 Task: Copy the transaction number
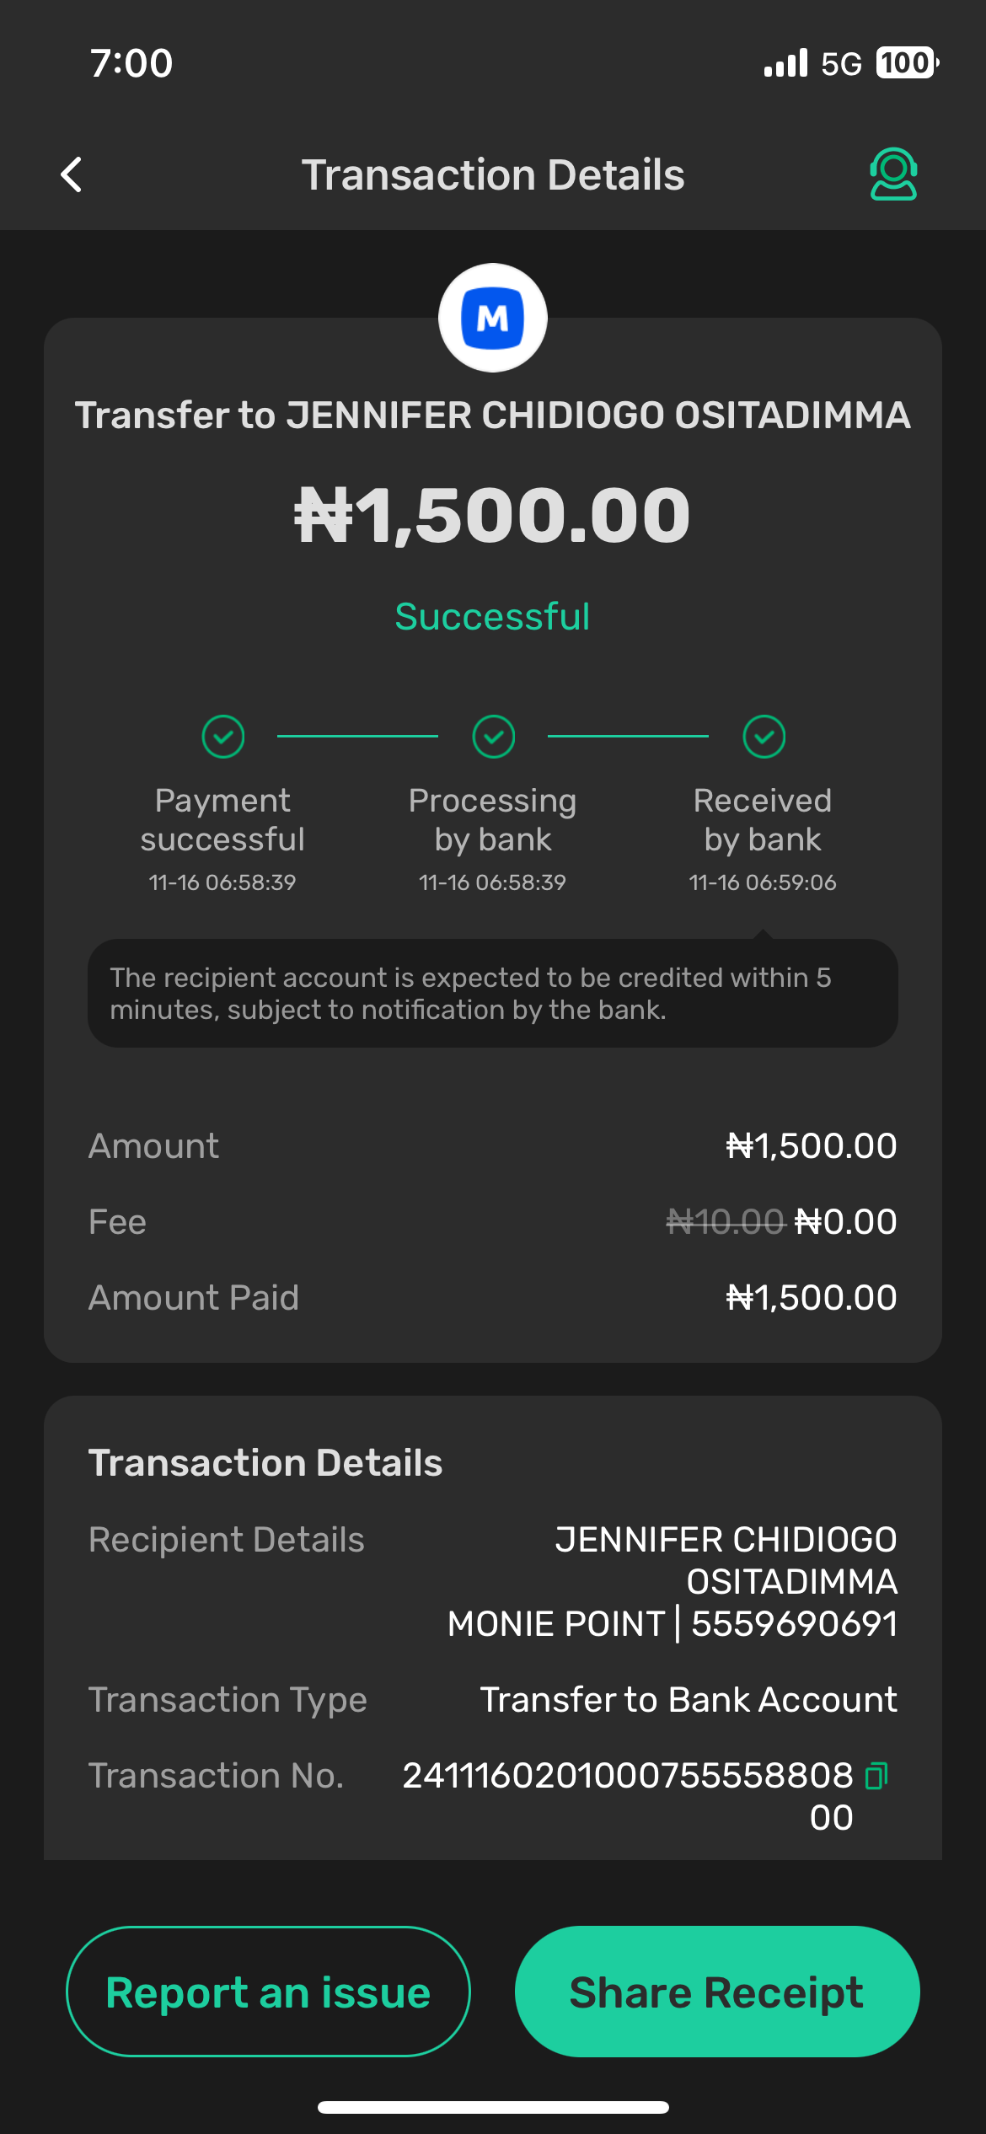pos(876,1775)
